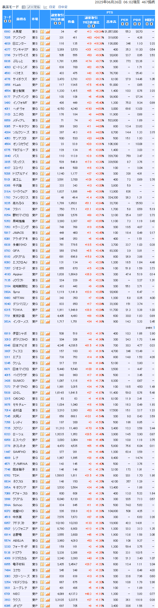The image size is (158, 608).
Task: Open stock code link 6701 for NEC
Action: [7, 594]
